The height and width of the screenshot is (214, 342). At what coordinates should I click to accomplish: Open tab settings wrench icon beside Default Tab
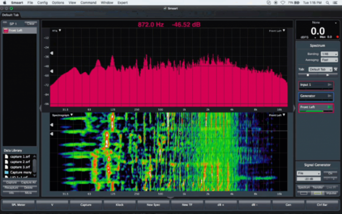(337, 70)
